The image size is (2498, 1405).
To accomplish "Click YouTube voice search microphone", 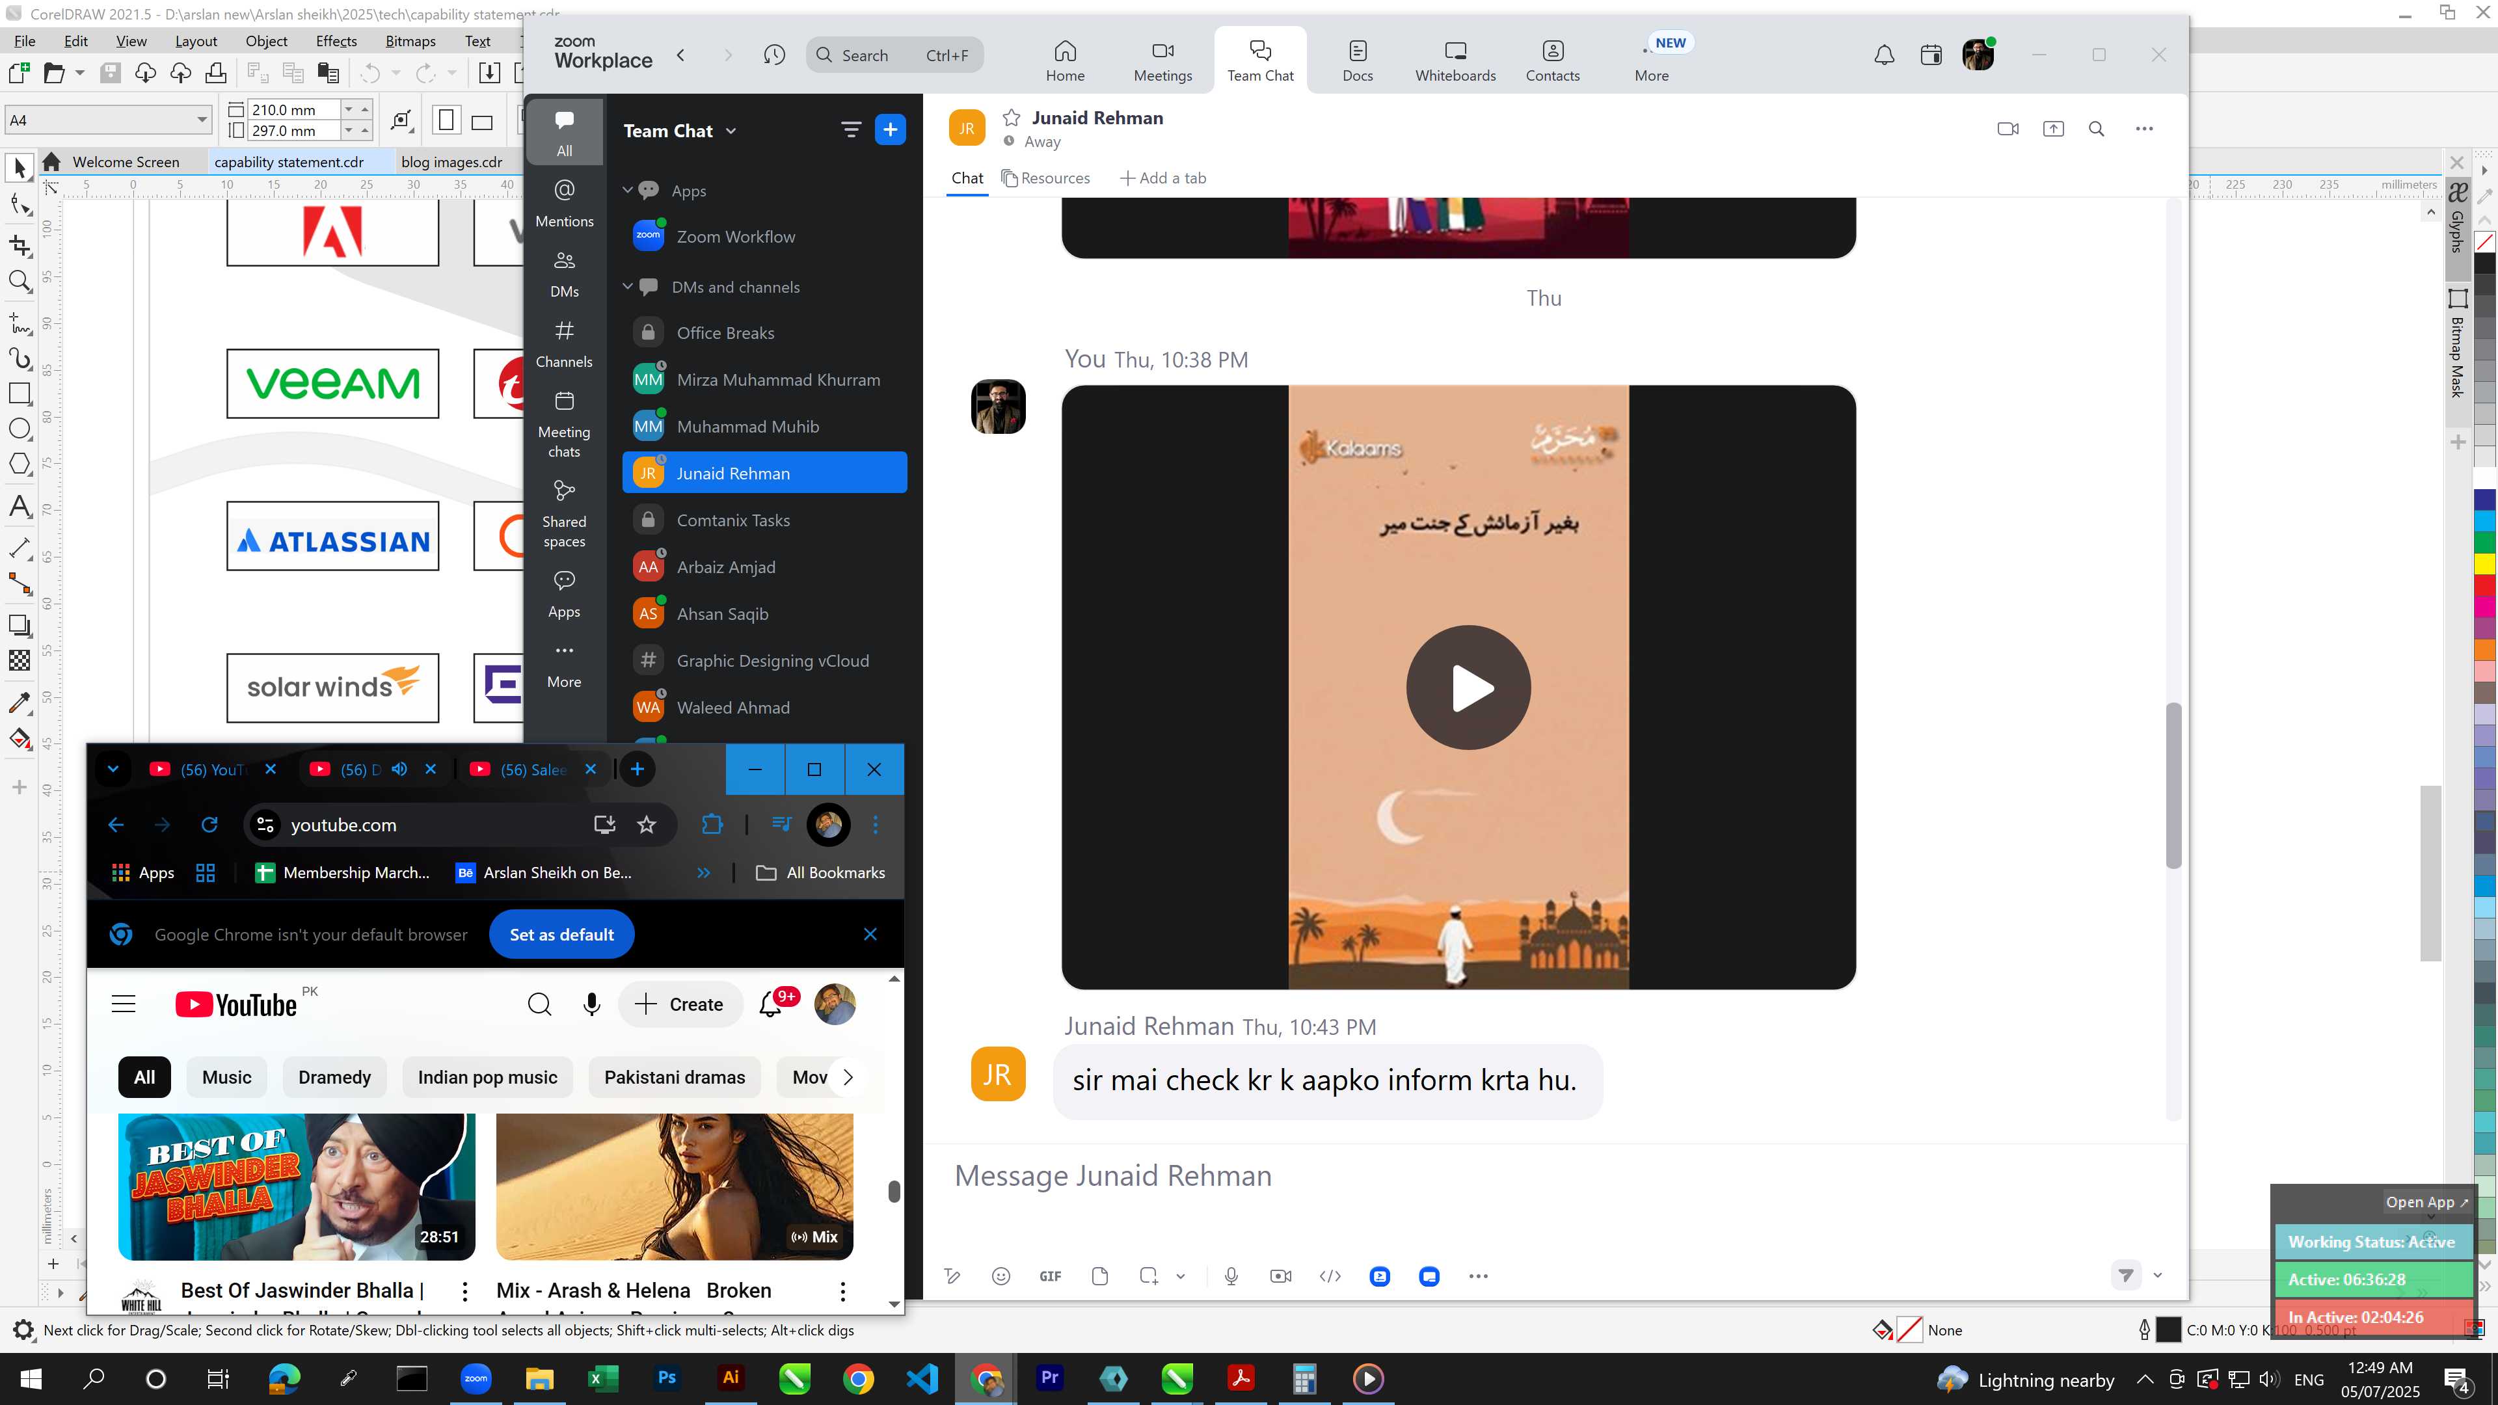I will (x=591, y=1004).
